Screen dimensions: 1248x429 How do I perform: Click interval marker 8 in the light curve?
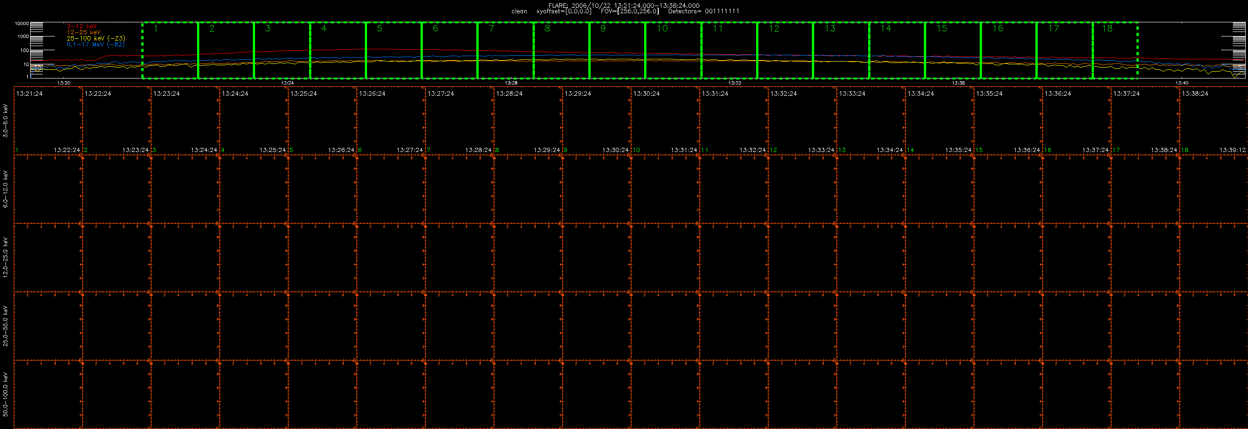click(x=547, y=29)
